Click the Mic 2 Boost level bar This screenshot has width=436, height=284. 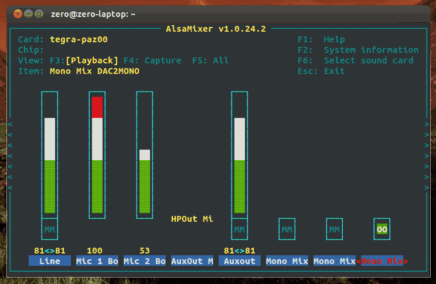(x=145, y=155)
